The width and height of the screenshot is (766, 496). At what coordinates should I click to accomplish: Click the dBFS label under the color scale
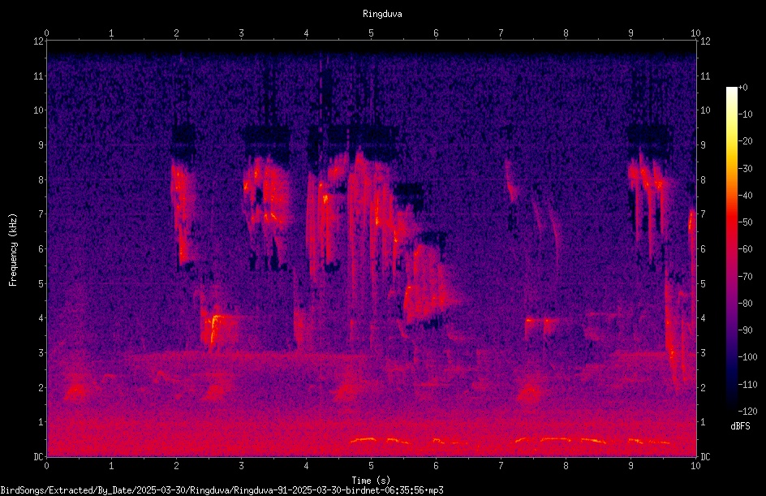point(740,426)
